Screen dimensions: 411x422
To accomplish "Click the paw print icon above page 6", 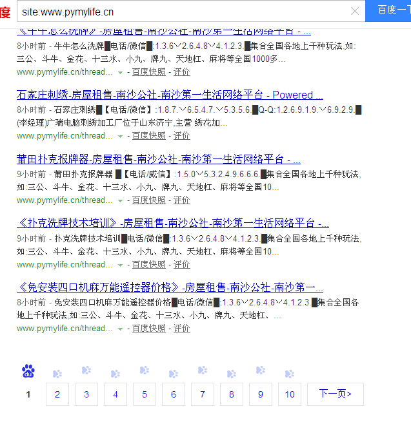I will pos(174,374).
